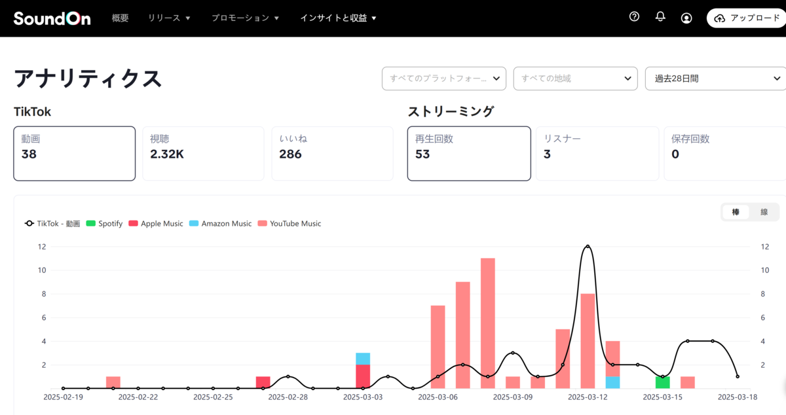Click the SoundOn logo
This screenshot has height=415, width=786.
52,18
